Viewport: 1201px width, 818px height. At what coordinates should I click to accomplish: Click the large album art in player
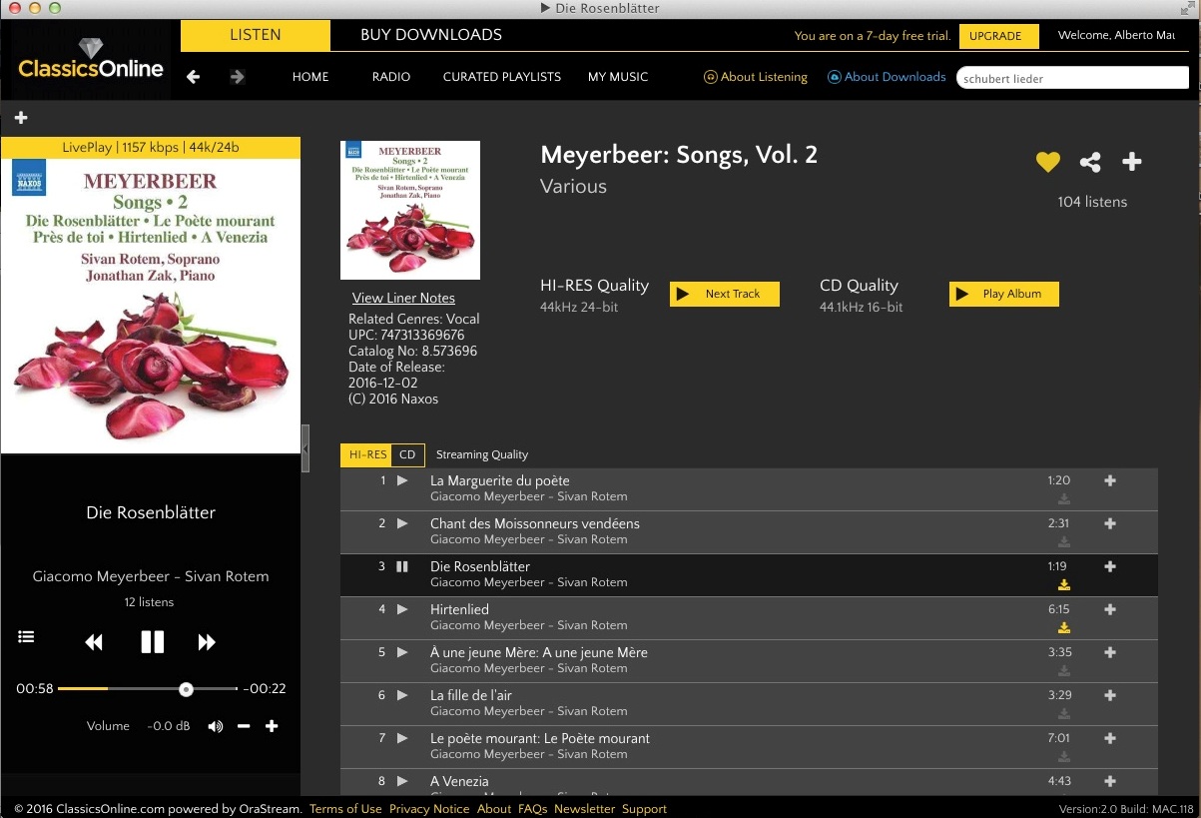[x=151, y=306]
